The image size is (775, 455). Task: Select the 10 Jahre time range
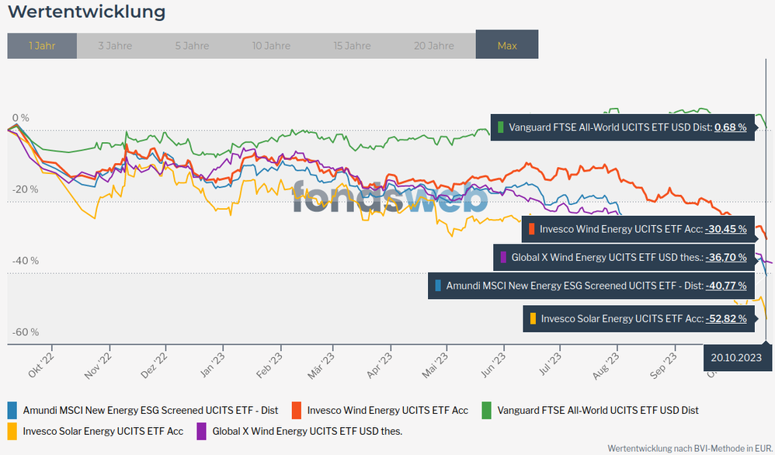pyautogui.click(x=271, y=46)
